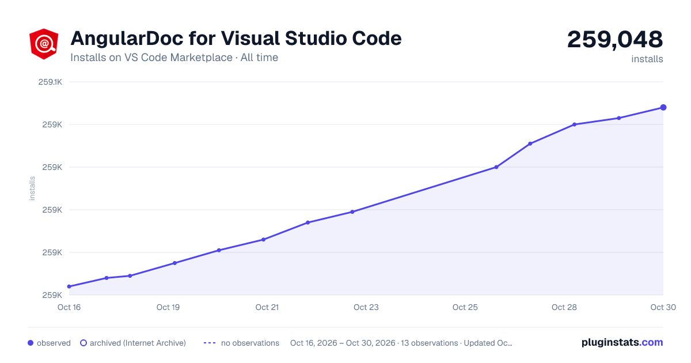
Task: Click the 'no observations' legend label
Action: [250, 343]
